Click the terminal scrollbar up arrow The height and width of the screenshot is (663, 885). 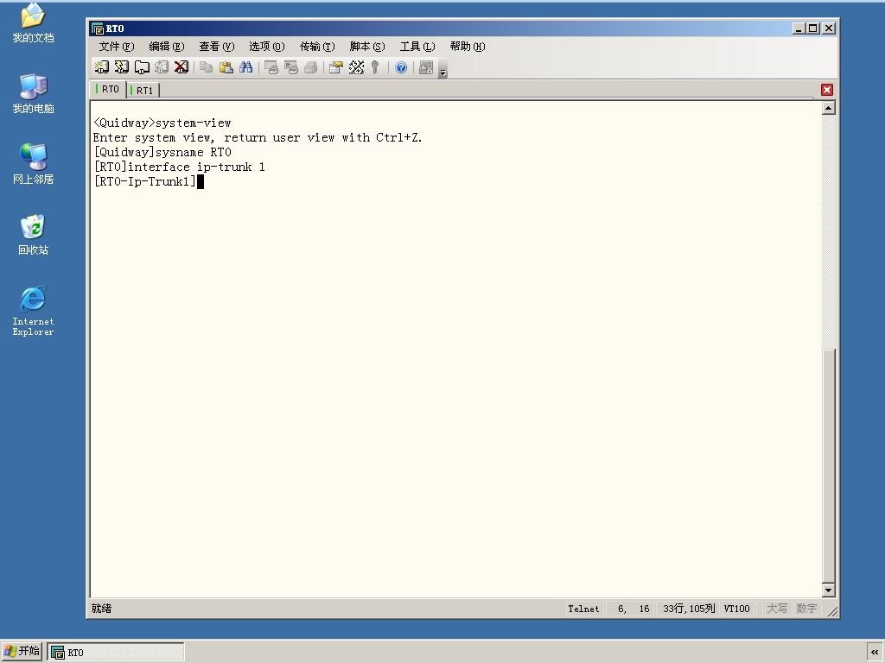(x=828, y=108)
